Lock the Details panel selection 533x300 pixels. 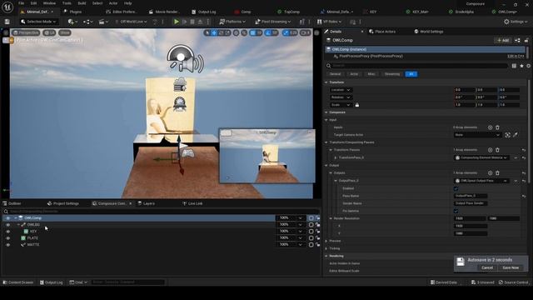click(526, 41)
